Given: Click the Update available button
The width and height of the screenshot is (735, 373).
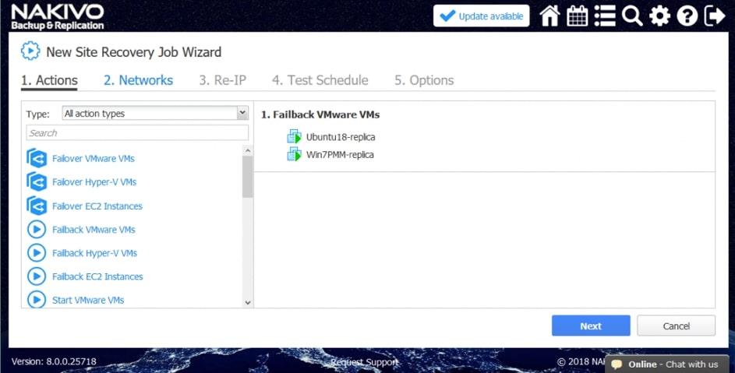Looking at the screenshot, I should (x=481, y=16).
